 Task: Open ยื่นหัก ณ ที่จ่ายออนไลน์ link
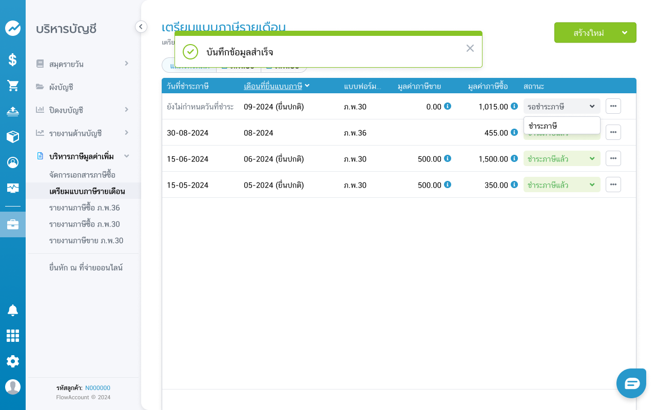point(86,268)
